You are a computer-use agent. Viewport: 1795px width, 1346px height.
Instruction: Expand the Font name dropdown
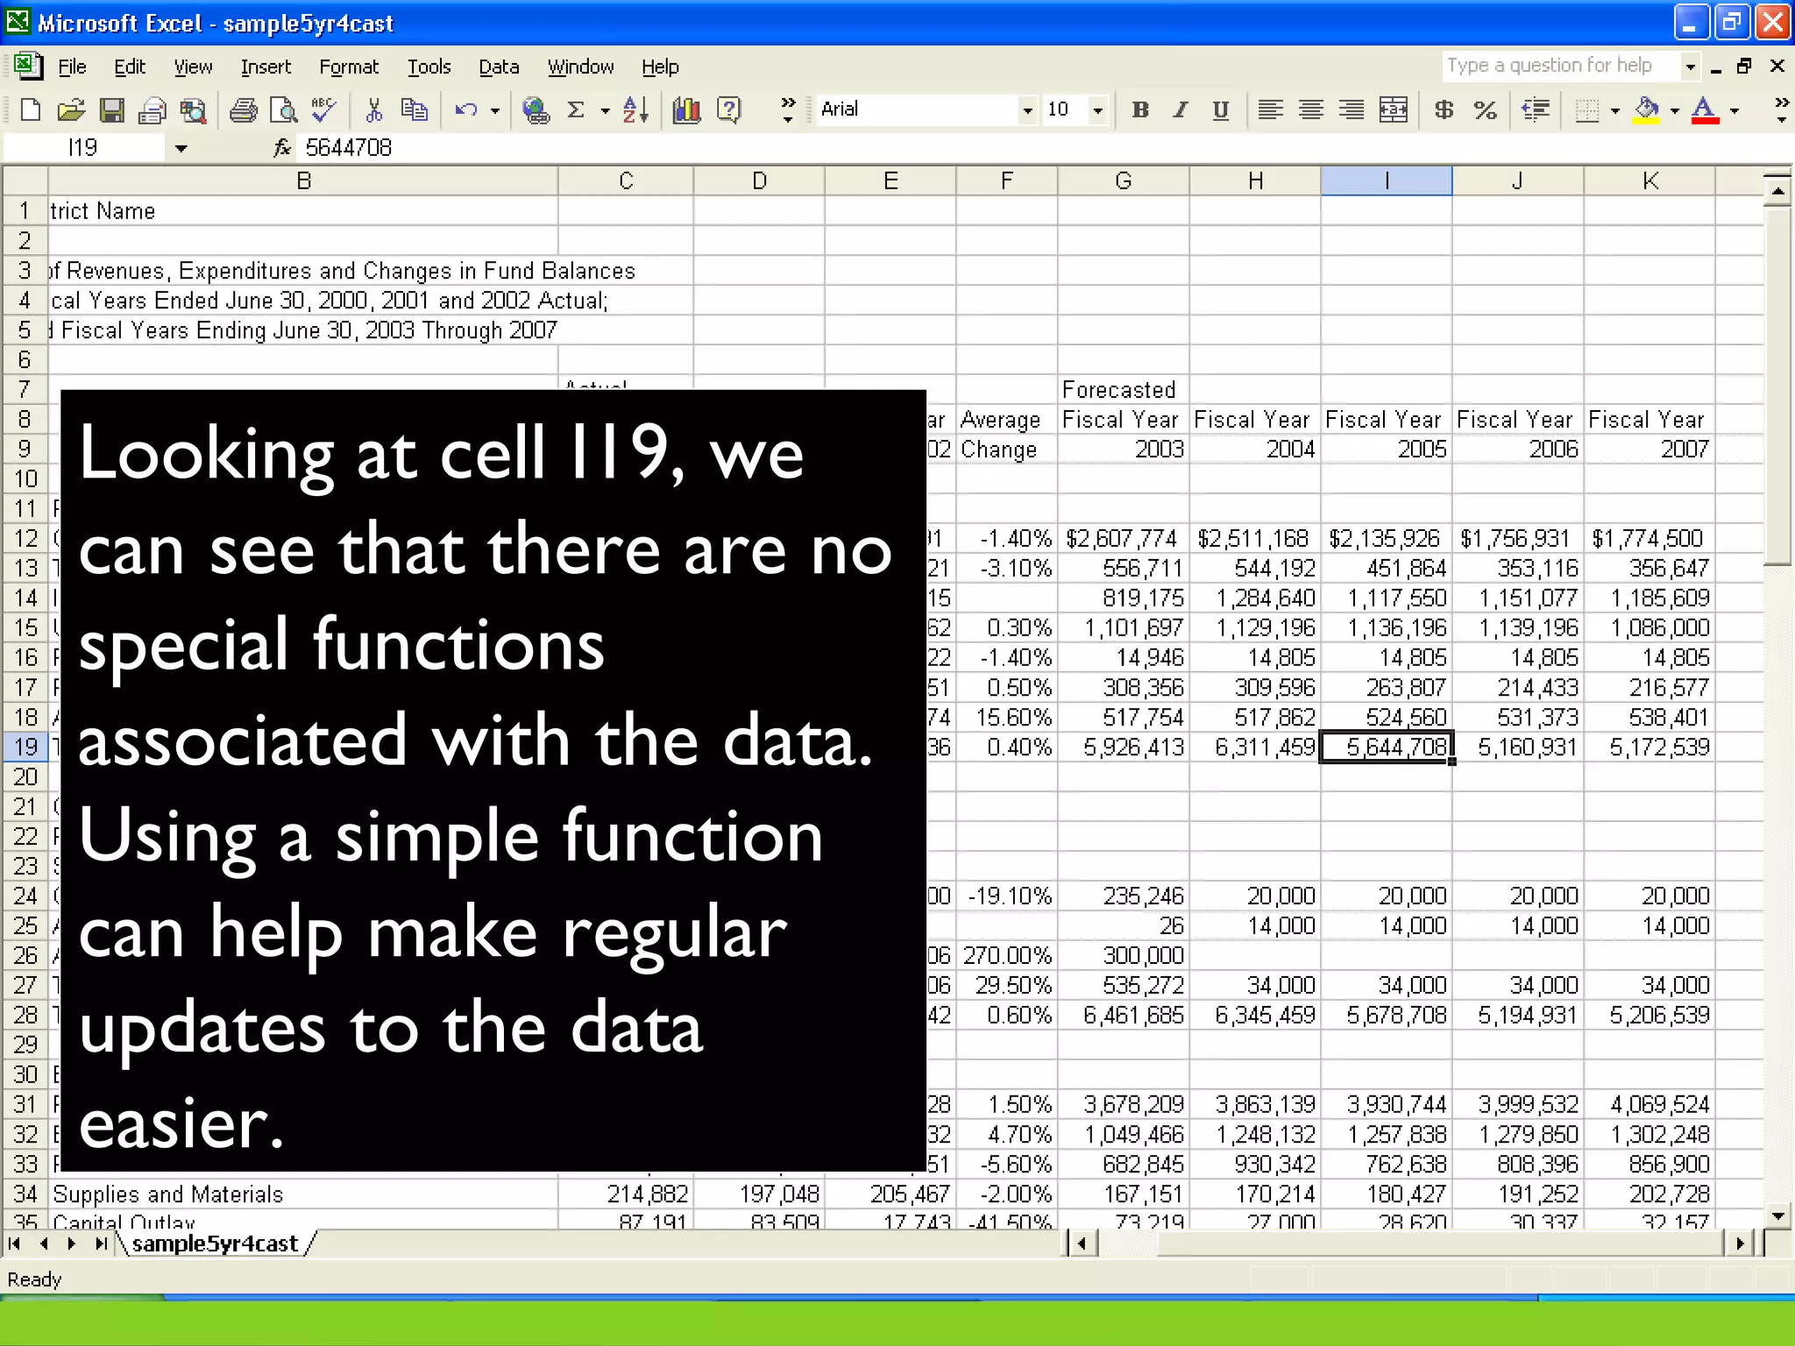click(1027, 110)
